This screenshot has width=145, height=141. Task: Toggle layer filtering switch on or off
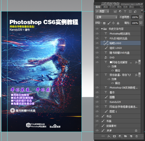[x=142, y=11]
